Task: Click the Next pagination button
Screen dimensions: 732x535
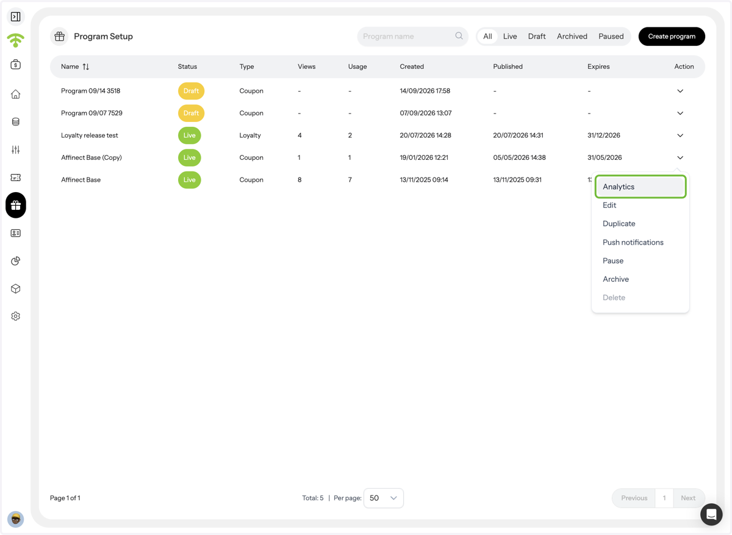Action: pos(688,498)
